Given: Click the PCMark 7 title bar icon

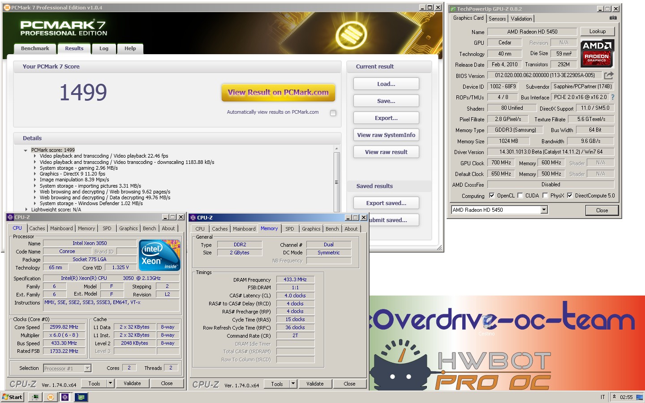Looking at the screenshot, I should click(7, 8).
